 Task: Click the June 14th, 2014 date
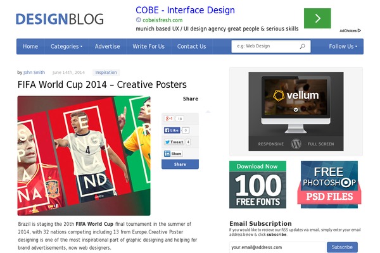point(68,72)
